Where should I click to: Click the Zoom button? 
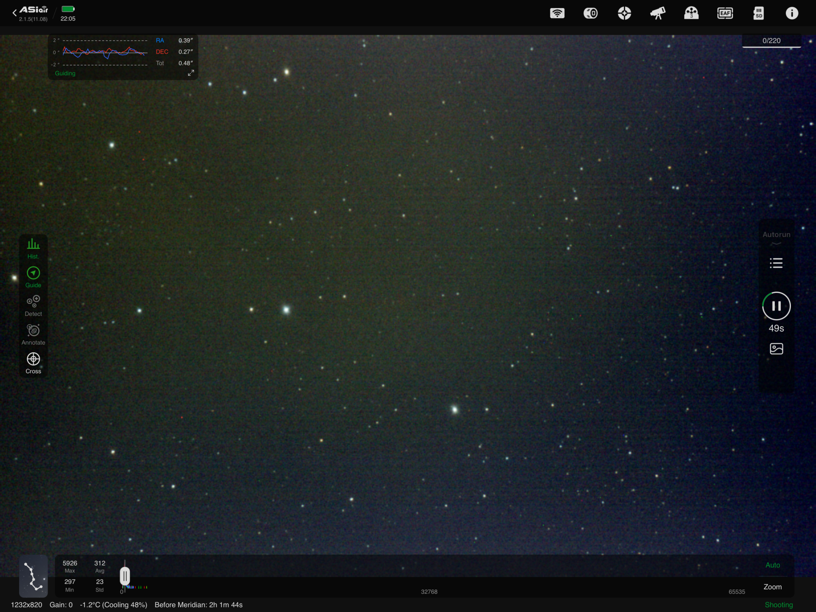[773, 587]
